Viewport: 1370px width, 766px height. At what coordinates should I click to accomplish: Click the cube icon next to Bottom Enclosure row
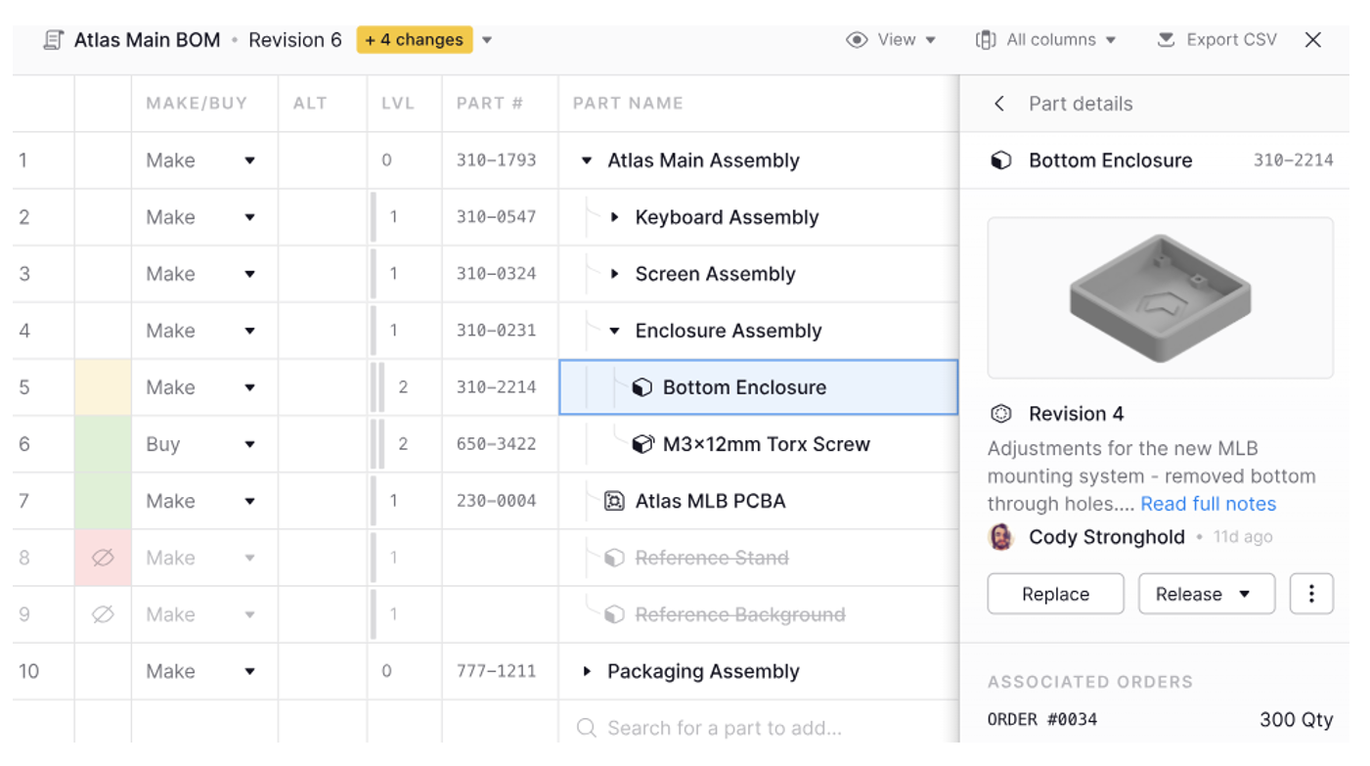point(641,387)
